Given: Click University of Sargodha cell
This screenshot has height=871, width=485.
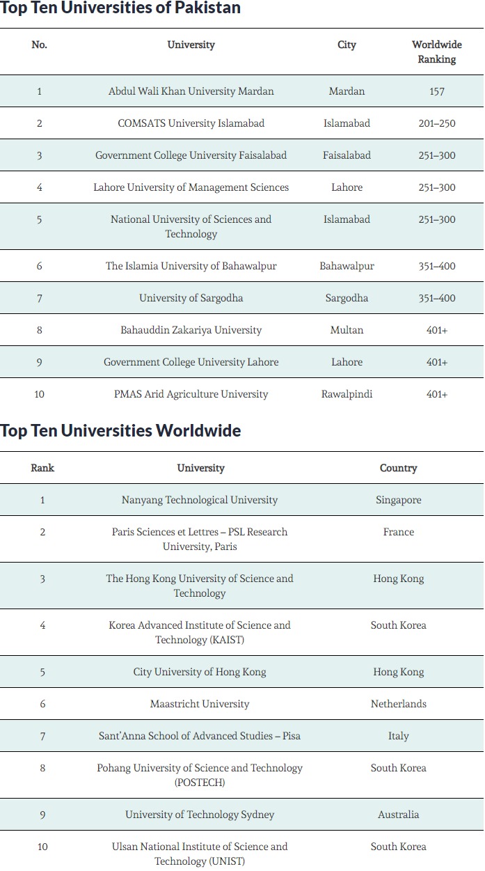Looking at the screenshot, I should [x=191, y=298].
